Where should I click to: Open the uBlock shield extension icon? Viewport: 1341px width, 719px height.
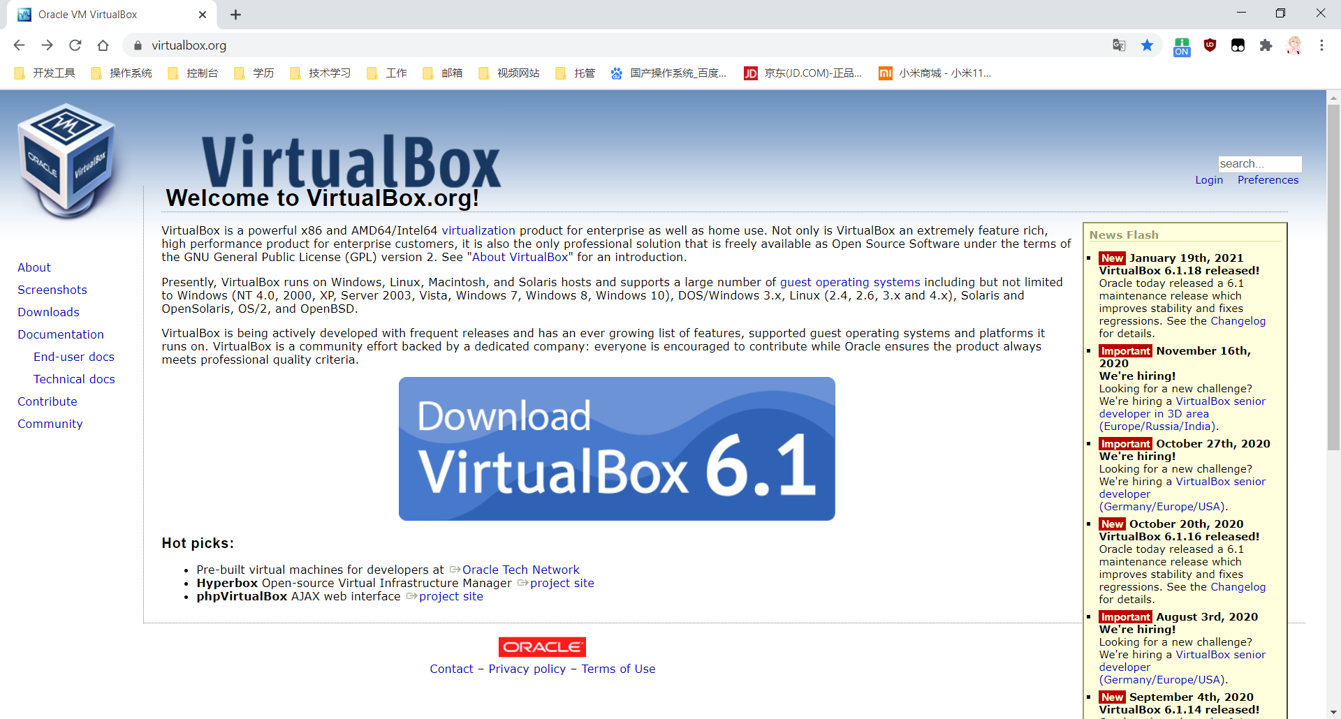pos(1210,45)
